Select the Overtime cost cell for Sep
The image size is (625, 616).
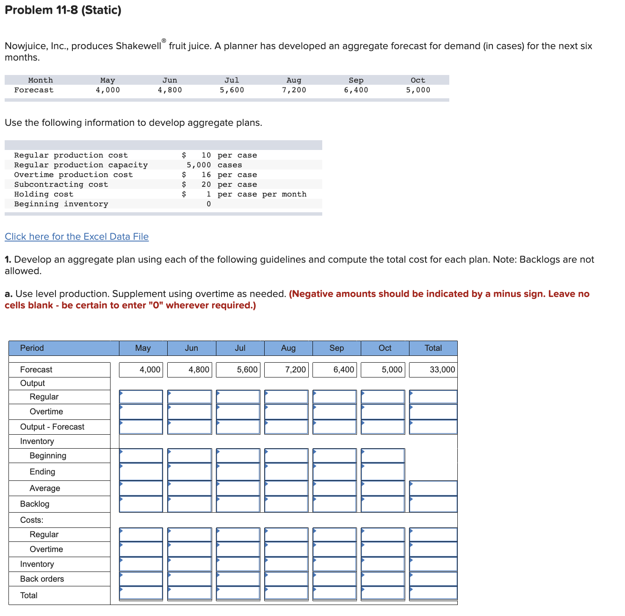(335, 549)
